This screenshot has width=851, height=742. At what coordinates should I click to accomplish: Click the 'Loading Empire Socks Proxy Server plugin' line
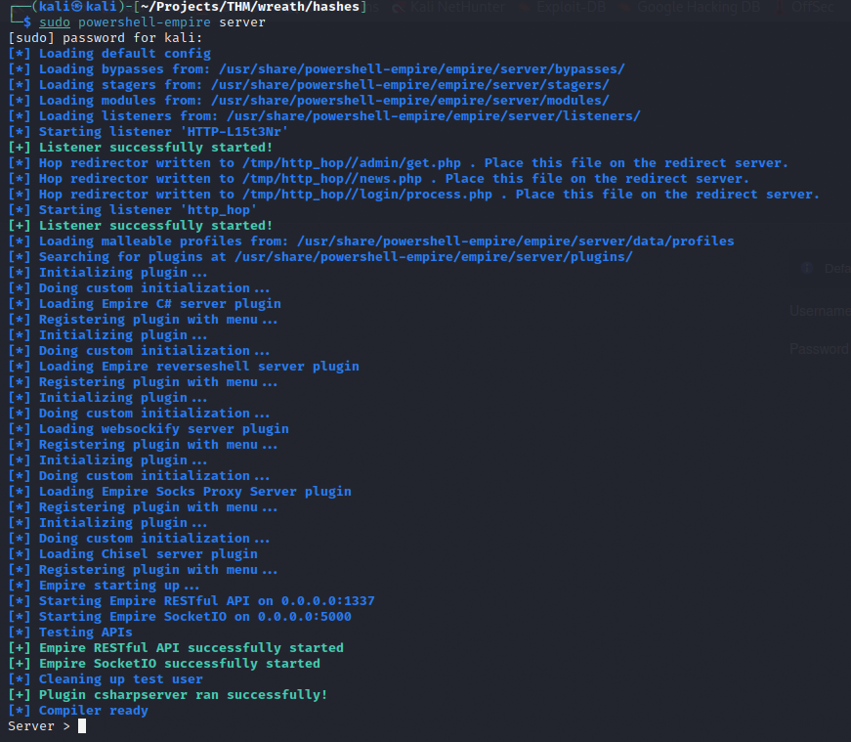(x=180, y=492)
